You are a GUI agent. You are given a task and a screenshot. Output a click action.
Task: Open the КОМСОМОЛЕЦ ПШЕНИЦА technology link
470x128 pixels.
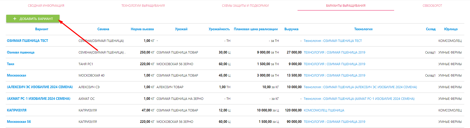coord(324,110)
